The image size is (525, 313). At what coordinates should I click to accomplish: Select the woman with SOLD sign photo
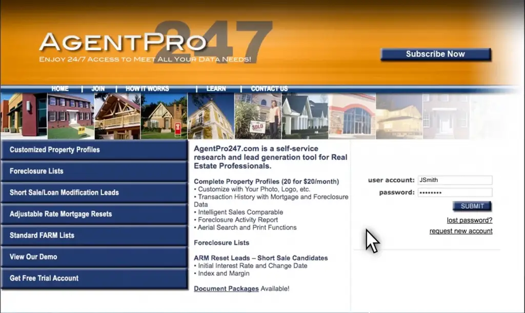258,116
